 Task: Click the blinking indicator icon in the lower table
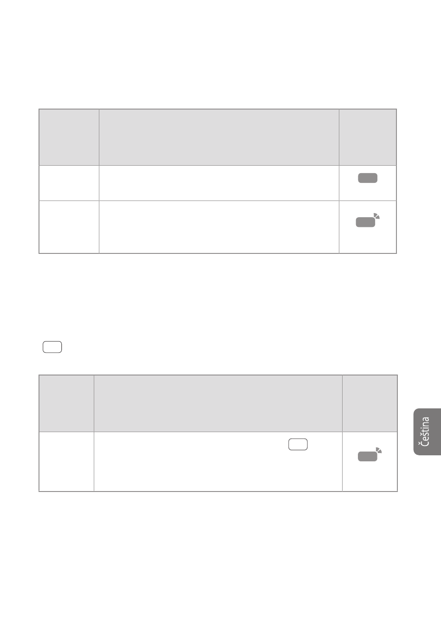pyautogui.click(x=370, y=454)
